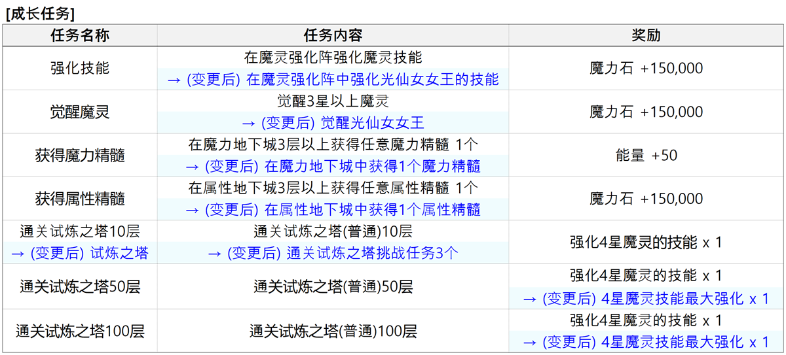
Task: Click the 获得魔力精髓 task name
Action: point(79,156)
